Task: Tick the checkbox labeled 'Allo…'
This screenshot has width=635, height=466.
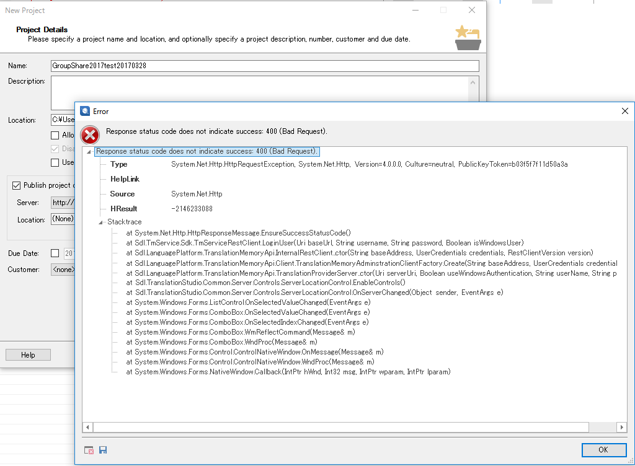Action: [55, 135]
